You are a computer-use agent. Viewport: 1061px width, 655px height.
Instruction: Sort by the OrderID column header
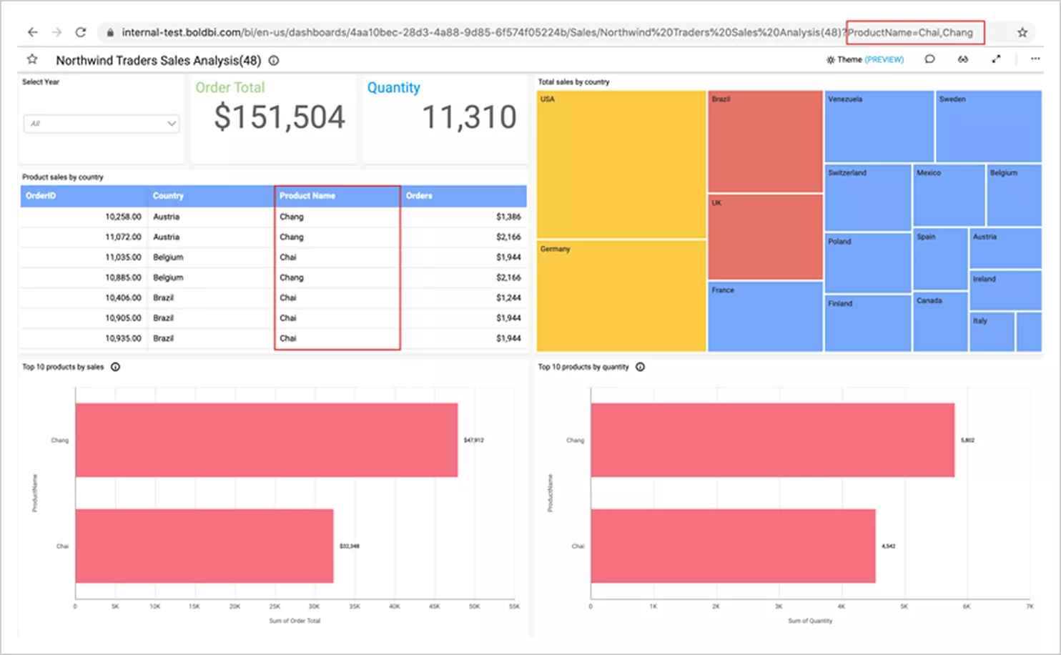click(x=84, y=196)
